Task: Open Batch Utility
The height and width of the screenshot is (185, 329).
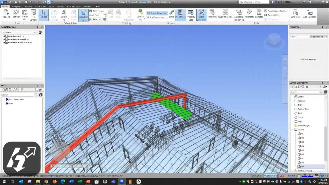Action: [x=272, y=15]
